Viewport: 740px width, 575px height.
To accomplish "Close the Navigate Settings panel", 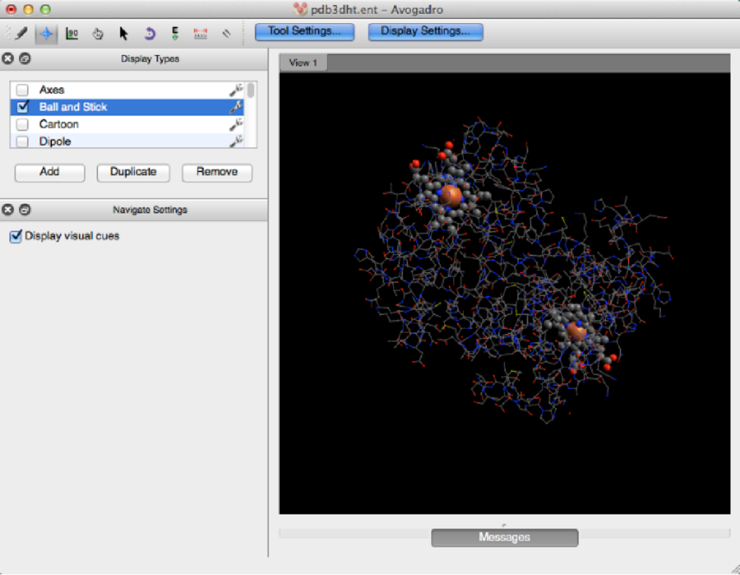I will [8, 209].
